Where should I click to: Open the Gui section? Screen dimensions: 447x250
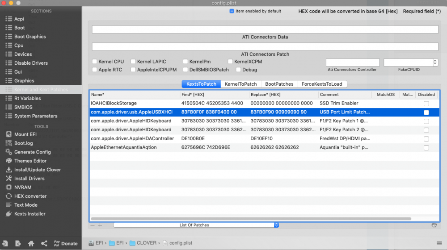click(18, 72)
